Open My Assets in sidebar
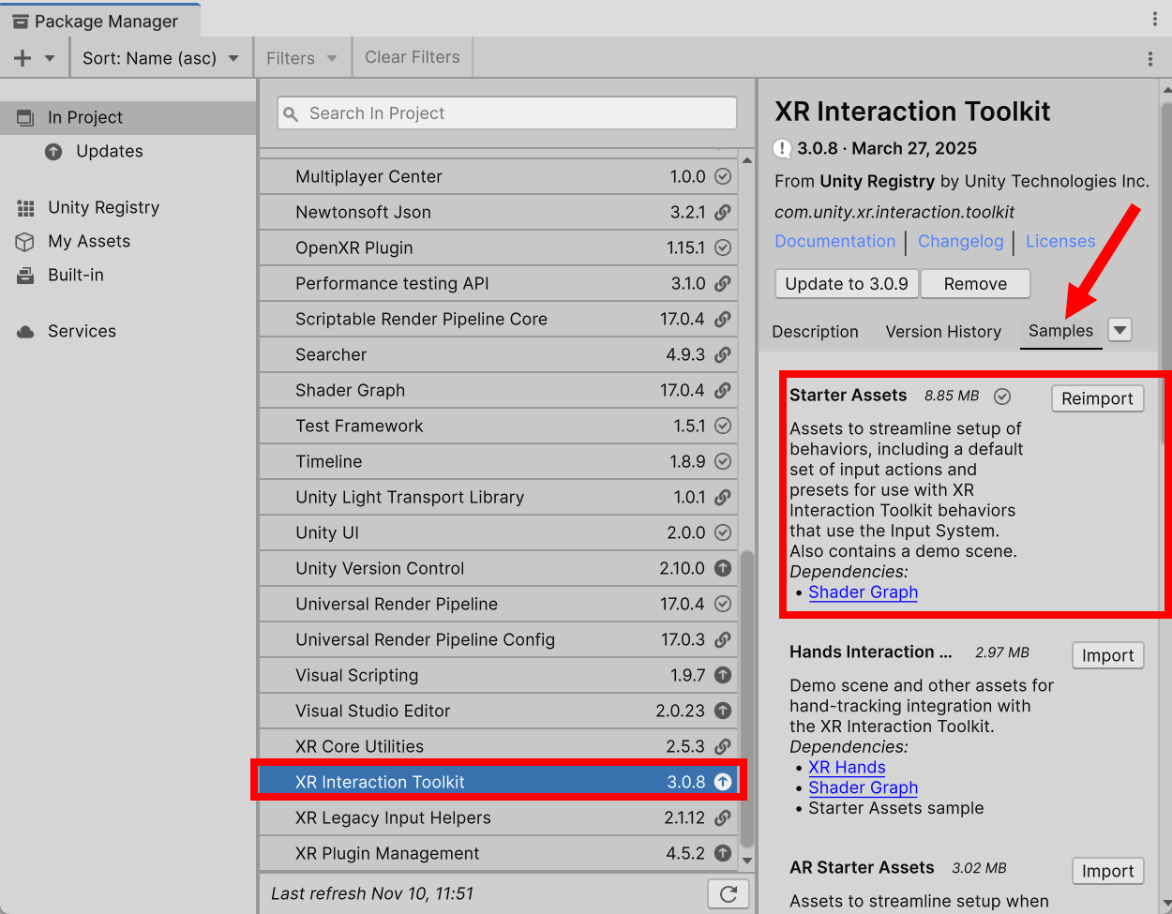 point(89,241)
